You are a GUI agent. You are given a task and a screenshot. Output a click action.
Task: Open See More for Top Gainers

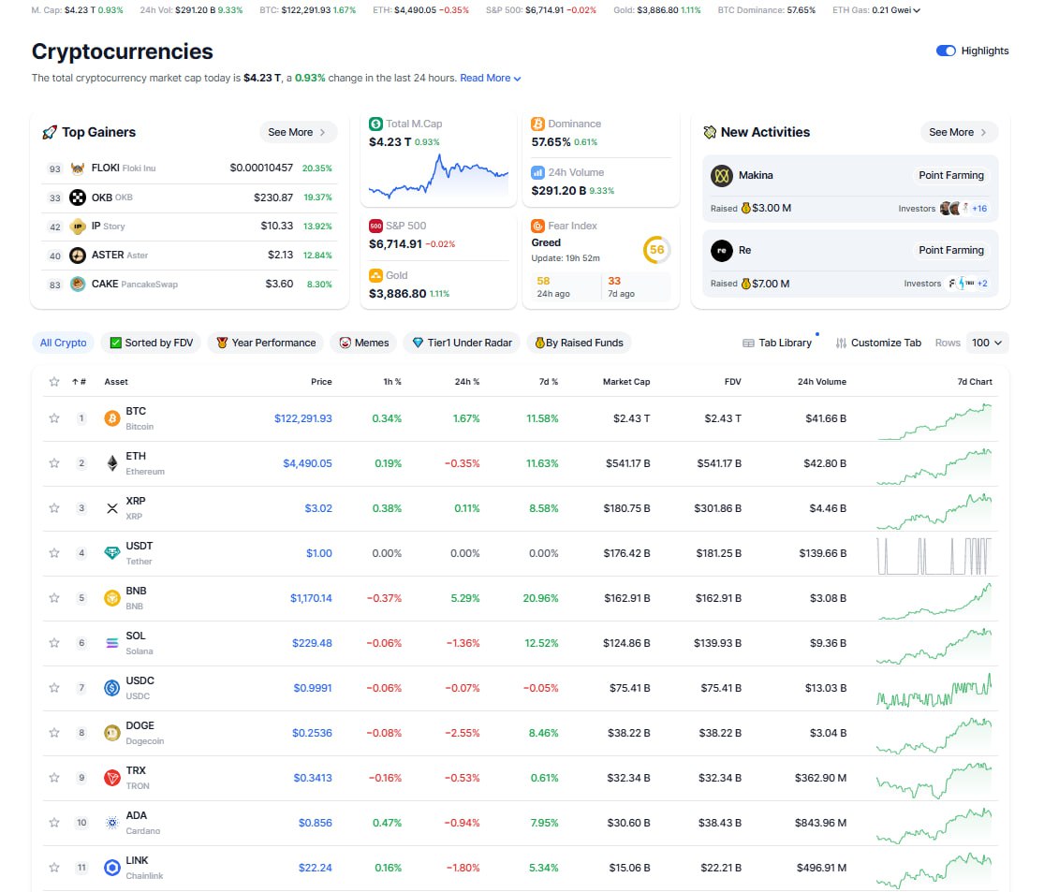(298, 133)
